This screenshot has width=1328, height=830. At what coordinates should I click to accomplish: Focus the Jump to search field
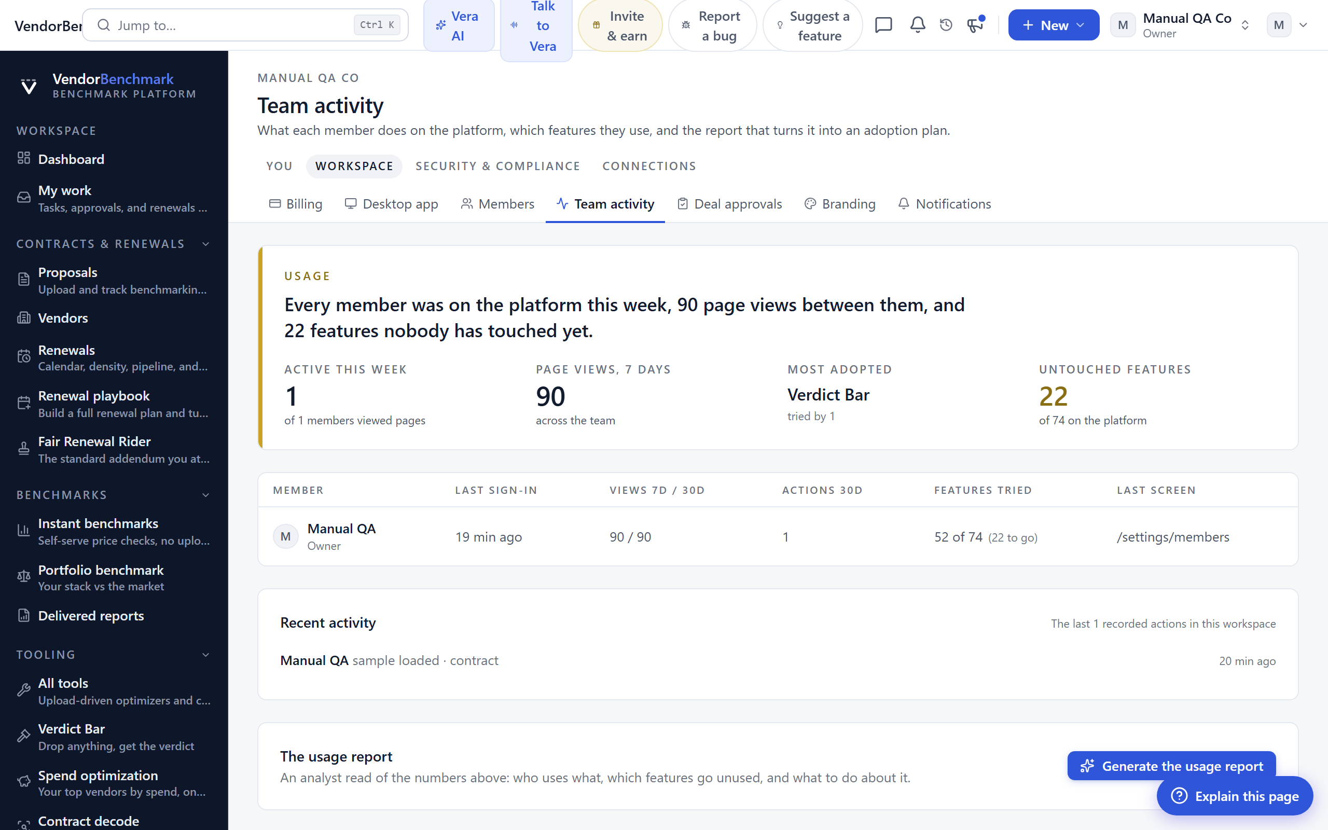(x=245, y=25)
